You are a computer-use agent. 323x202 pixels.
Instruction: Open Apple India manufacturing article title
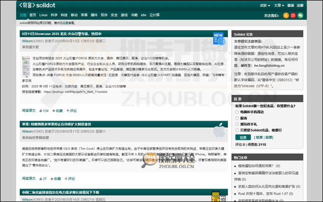[x=57, y=124]
